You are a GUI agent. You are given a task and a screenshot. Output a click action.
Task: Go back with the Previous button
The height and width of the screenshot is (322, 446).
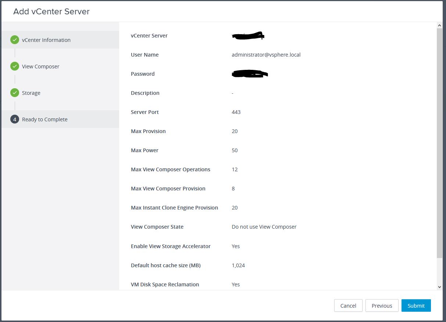coord(382,305)
